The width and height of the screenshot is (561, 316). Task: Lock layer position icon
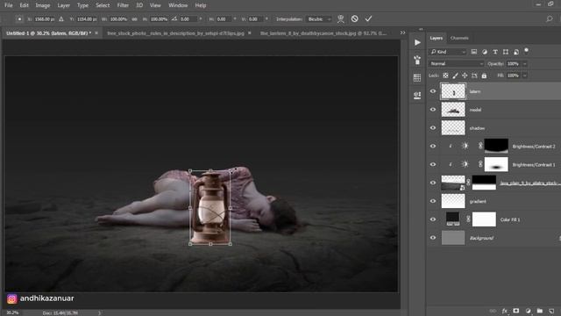(x=465, y=75)
